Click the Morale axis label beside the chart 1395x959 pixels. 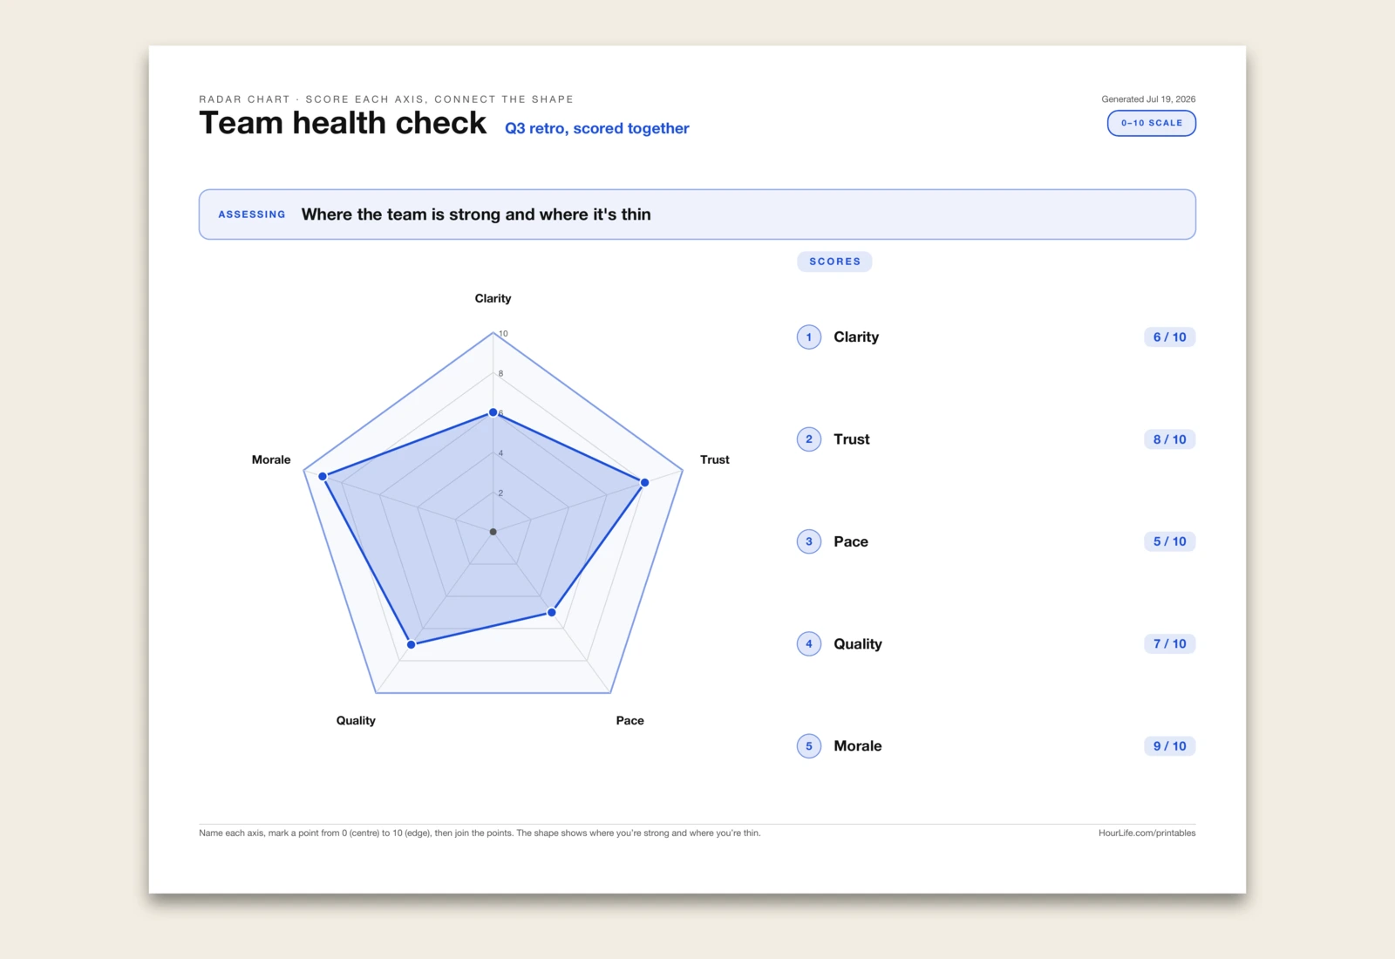(271, 459)
